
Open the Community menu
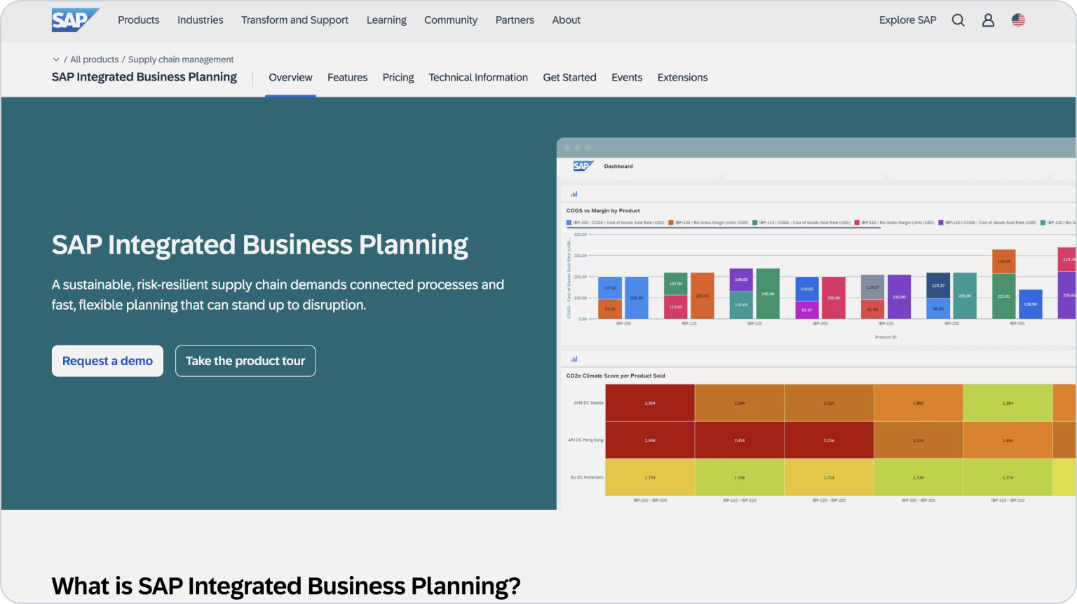451,20
